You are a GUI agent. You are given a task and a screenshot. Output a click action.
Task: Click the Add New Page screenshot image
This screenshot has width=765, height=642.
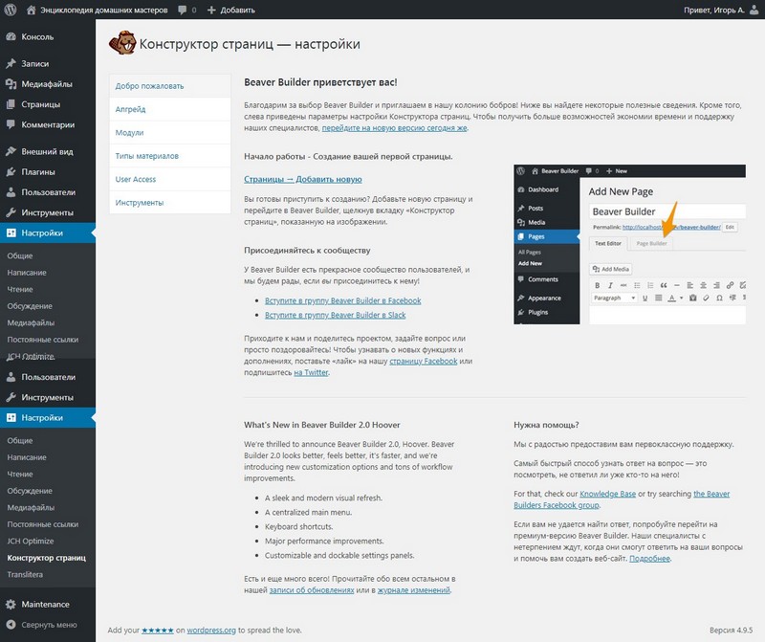tap(629, 244)
